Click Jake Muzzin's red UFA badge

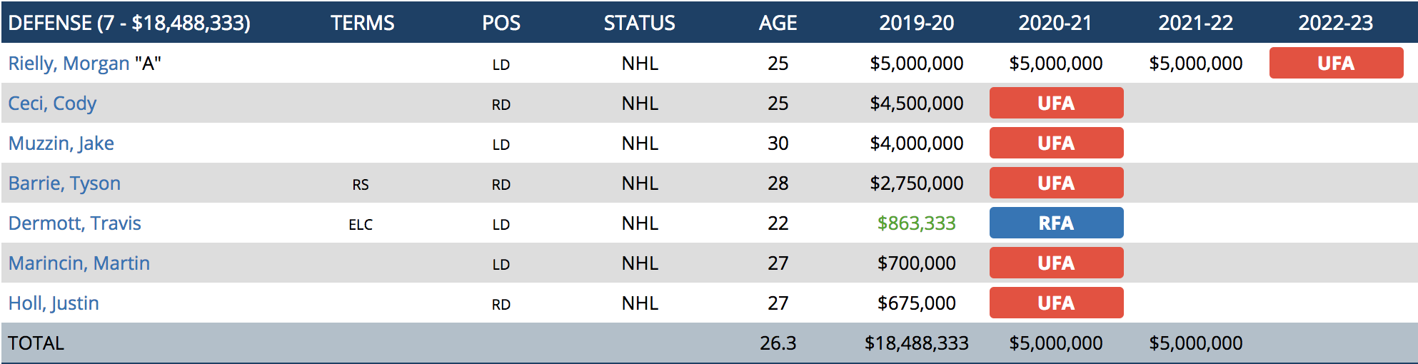(x=1056, y=143)
